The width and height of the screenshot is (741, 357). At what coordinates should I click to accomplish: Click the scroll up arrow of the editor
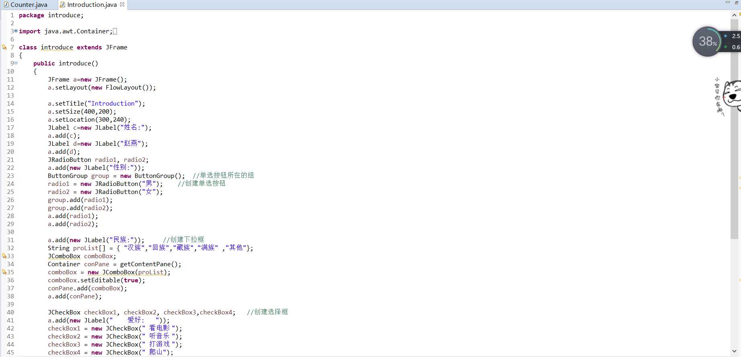click(x=734, y=15)
